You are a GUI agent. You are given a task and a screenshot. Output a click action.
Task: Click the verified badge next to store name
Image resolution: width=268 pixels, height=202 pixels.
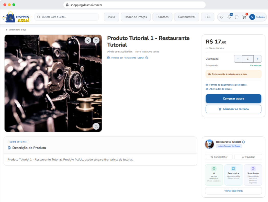(x=244, y=142)
